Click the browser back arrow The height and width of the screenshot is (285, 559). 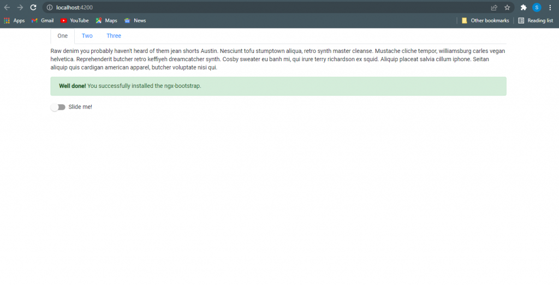pos(7,8)
